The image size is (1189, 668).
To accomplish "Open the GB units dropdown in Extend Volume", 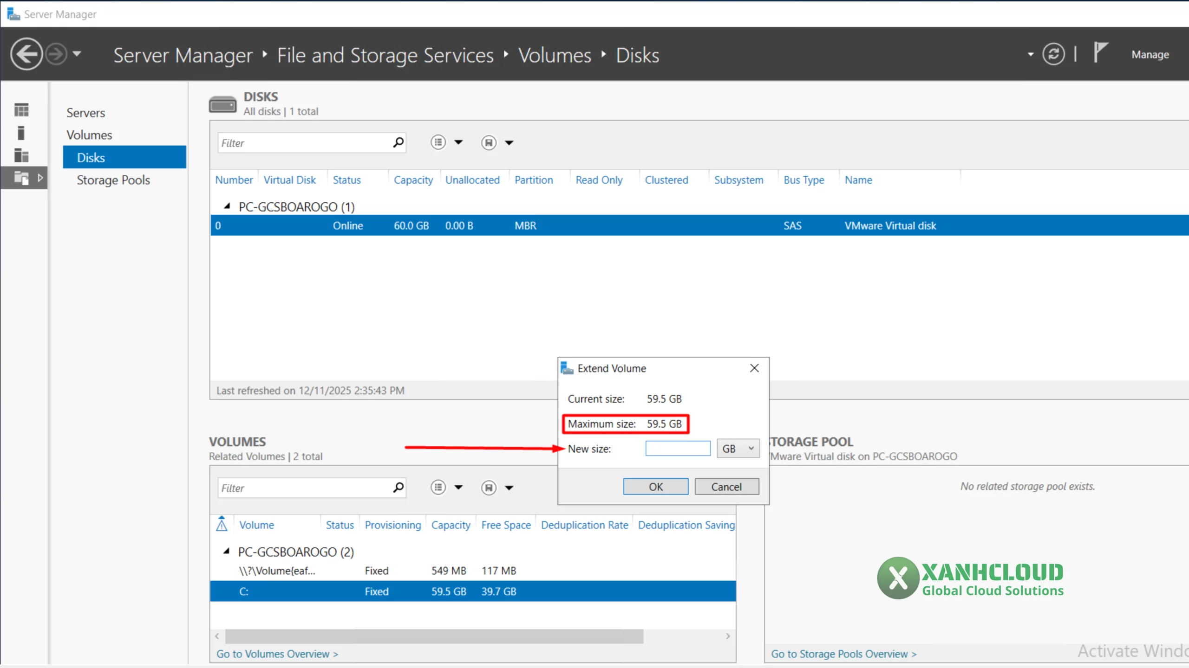I will (738, 449).
